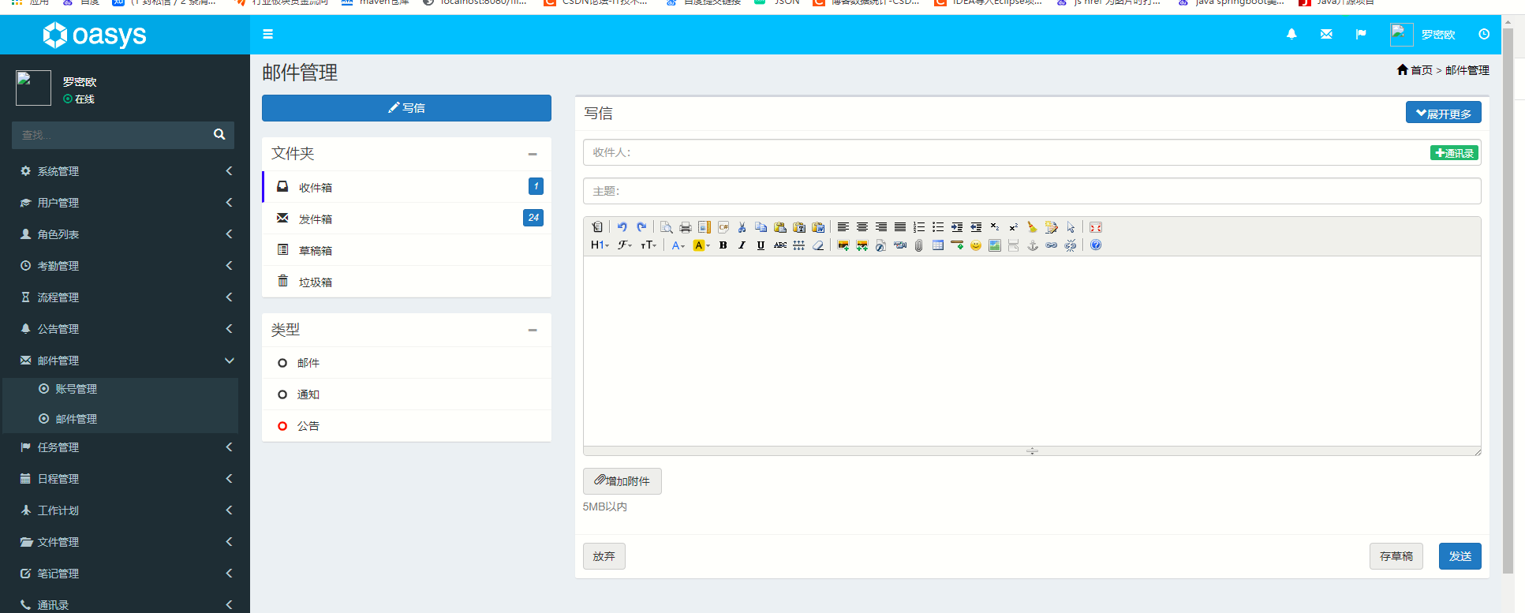
Task: Toggle sidebar with hamburger icon
Action: pyautogui.click(x=268, y=34)
